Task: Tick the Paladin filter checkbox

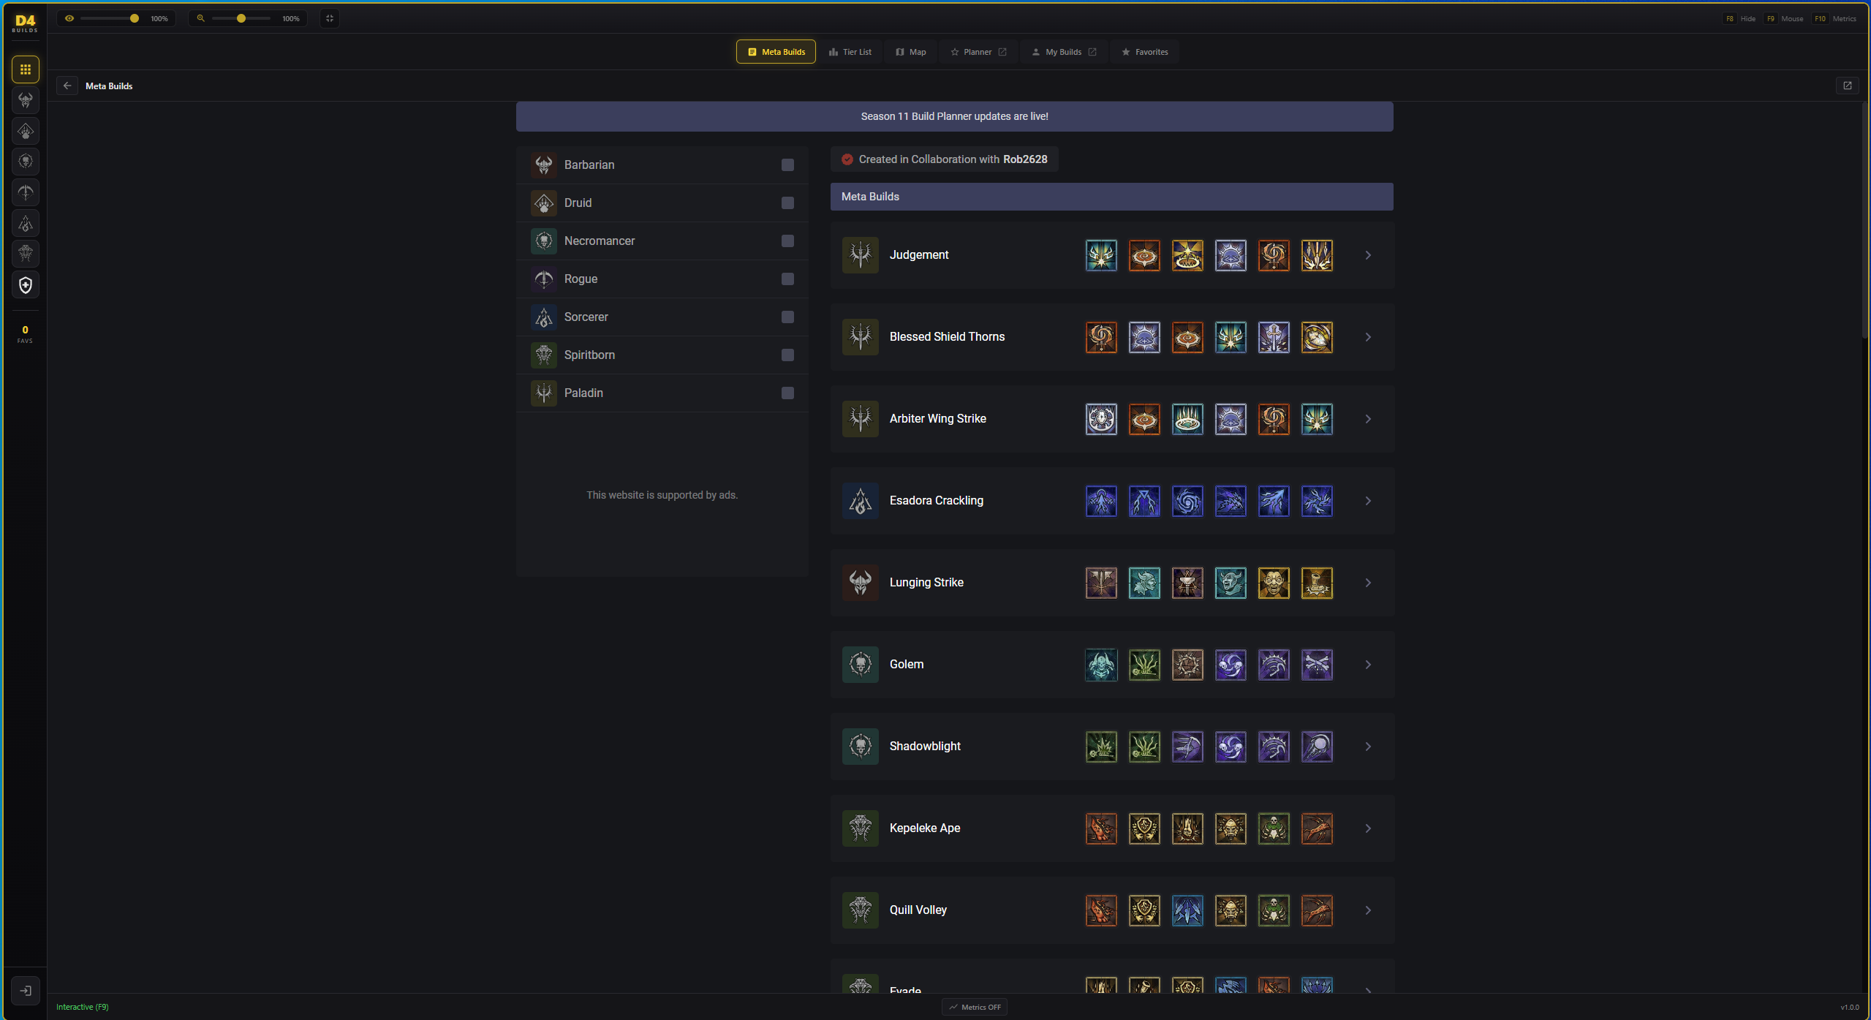Action: click(787, 393)
